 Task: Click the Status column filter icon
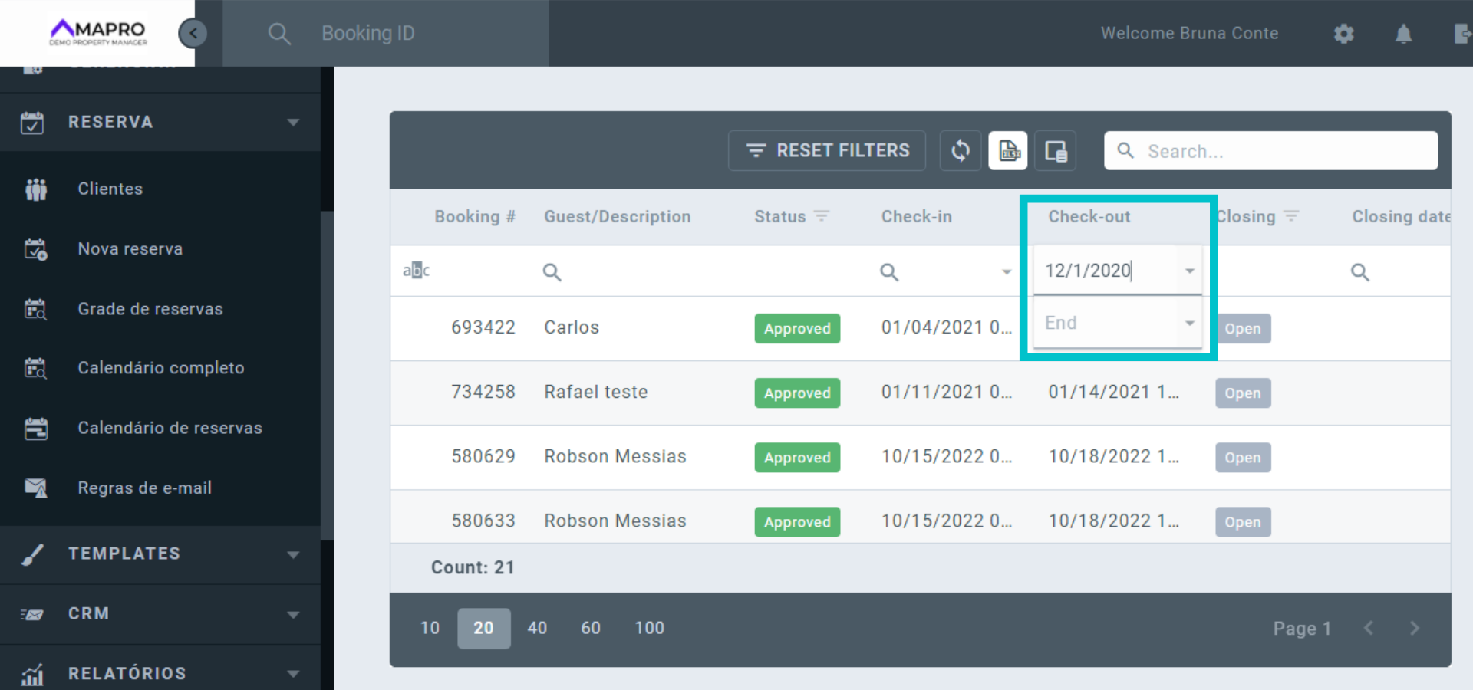click(x=822, y=216)
